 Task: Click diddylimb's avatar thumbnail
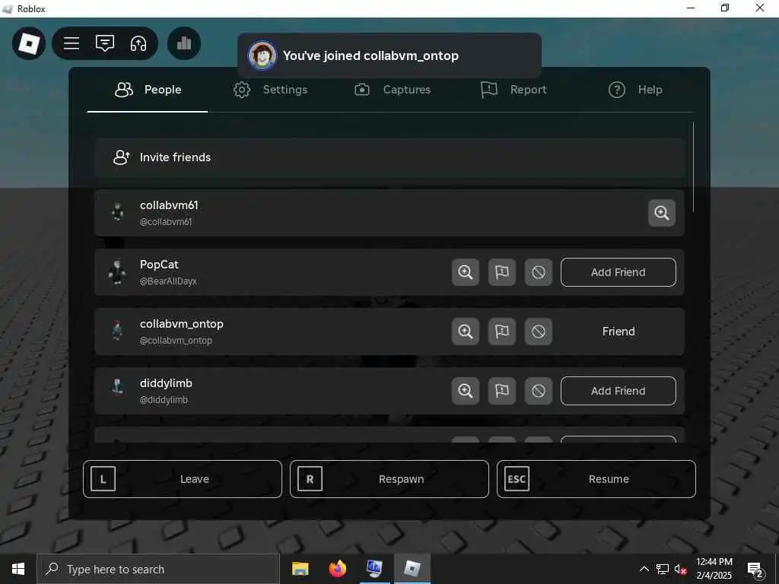click(117, 387)
